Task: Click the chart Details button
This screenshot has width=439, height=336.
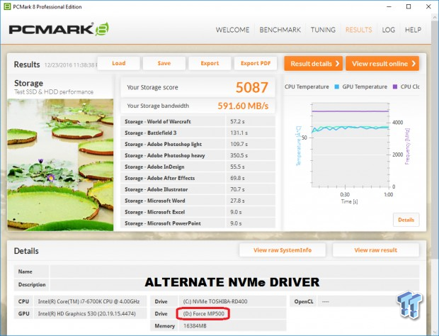Action: pyautogui.click(x=406, y=220)
